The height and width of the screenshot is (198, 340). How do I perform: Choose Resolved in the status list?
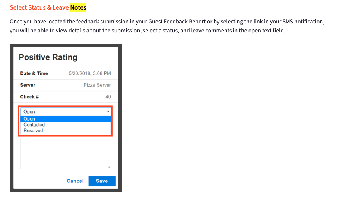pyautogui.click(x=33, y=131)
